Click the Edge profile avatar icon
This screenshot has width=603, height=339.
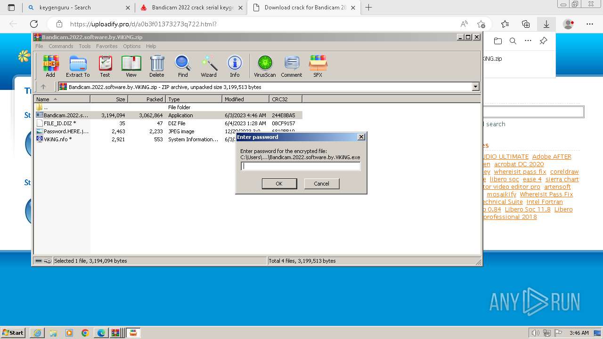coord(569,24)
